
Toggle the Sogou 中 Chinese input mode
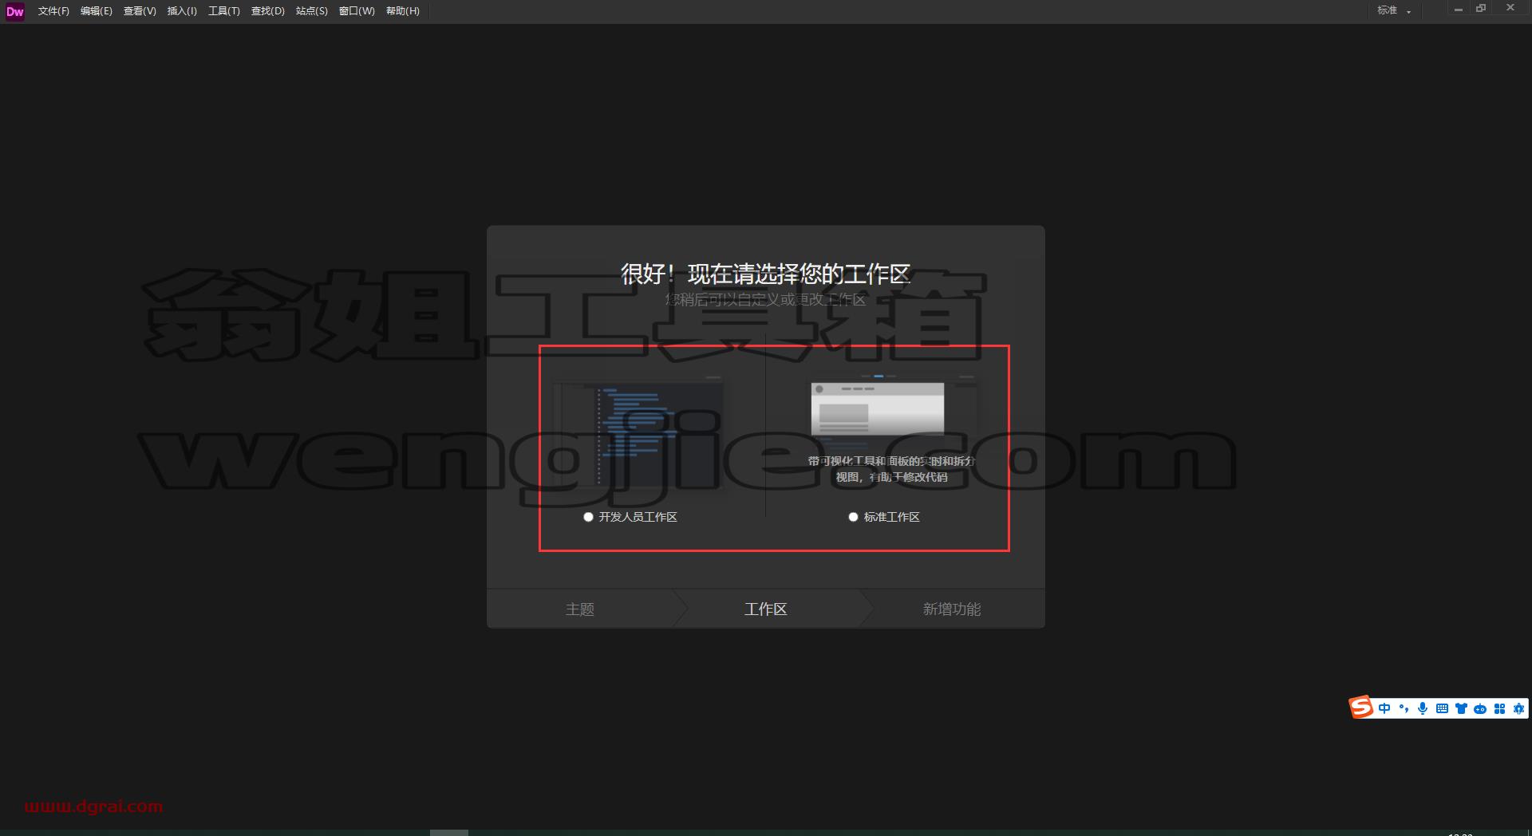pyautogui.click(x=1384, y=708)
